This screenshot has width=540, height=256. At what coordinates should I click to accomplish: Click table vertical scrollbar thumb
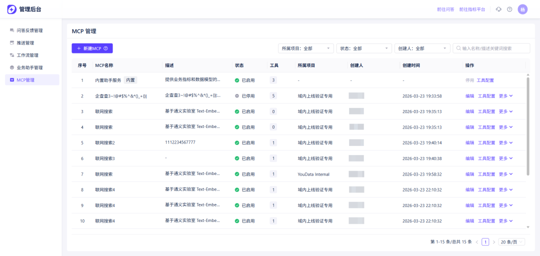tap(528, 126)
